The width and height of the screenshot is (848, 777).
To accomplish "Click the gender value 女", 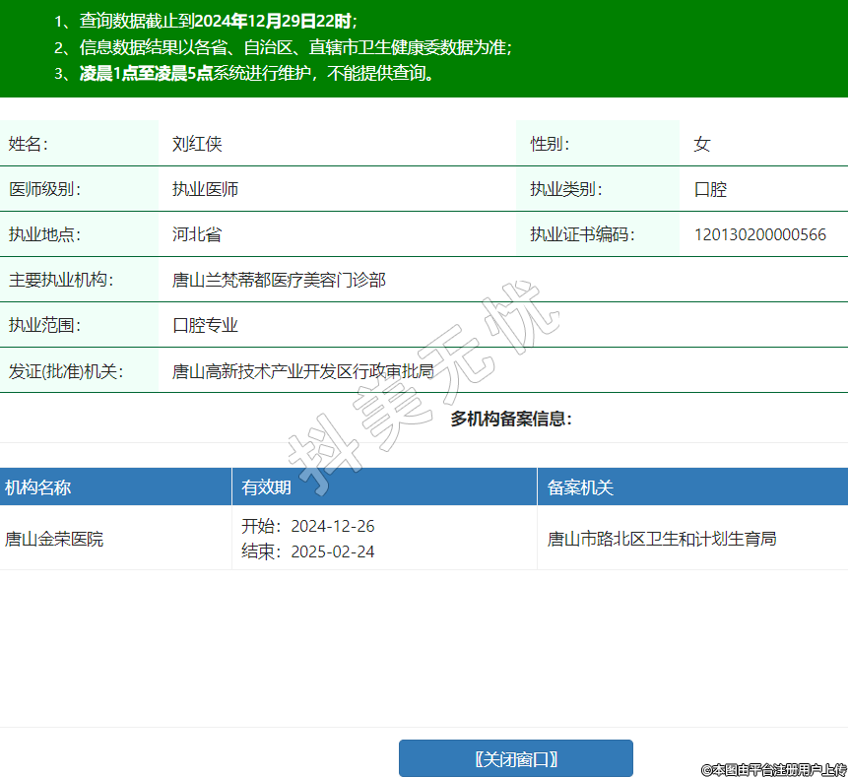I will tap(701, 144).
